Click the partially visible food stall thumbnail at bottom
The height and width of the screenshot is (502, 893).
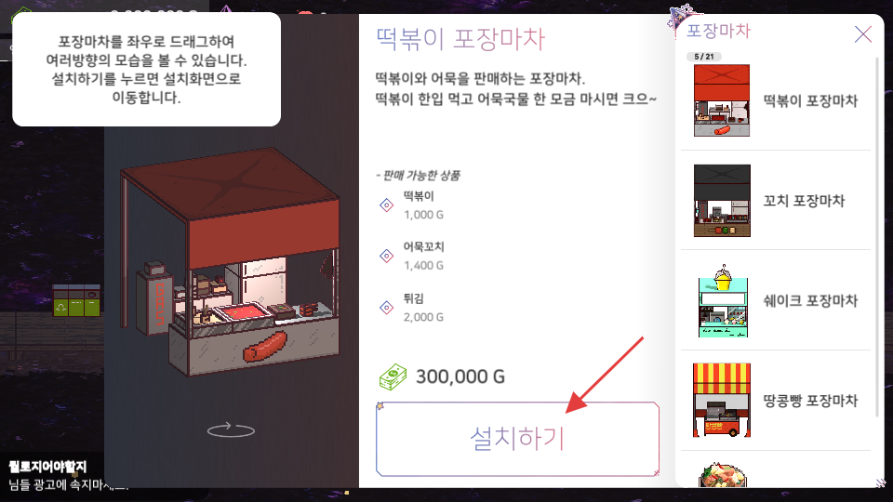[722, 476]
